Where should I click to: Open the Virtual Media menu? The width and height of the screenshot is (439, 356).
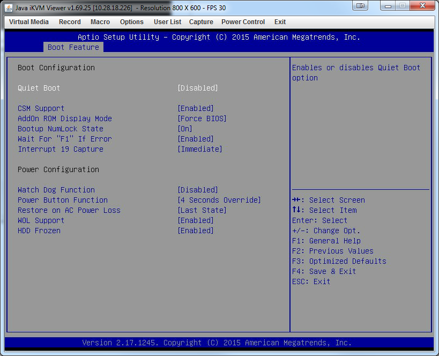(29, 22)
